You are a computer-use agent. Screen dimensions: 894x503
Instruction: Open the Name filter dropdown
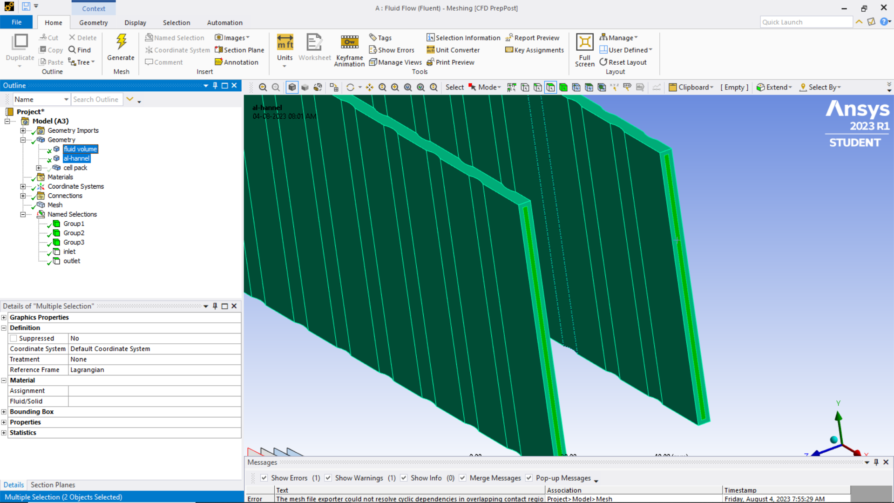click(x=66, y=99)
